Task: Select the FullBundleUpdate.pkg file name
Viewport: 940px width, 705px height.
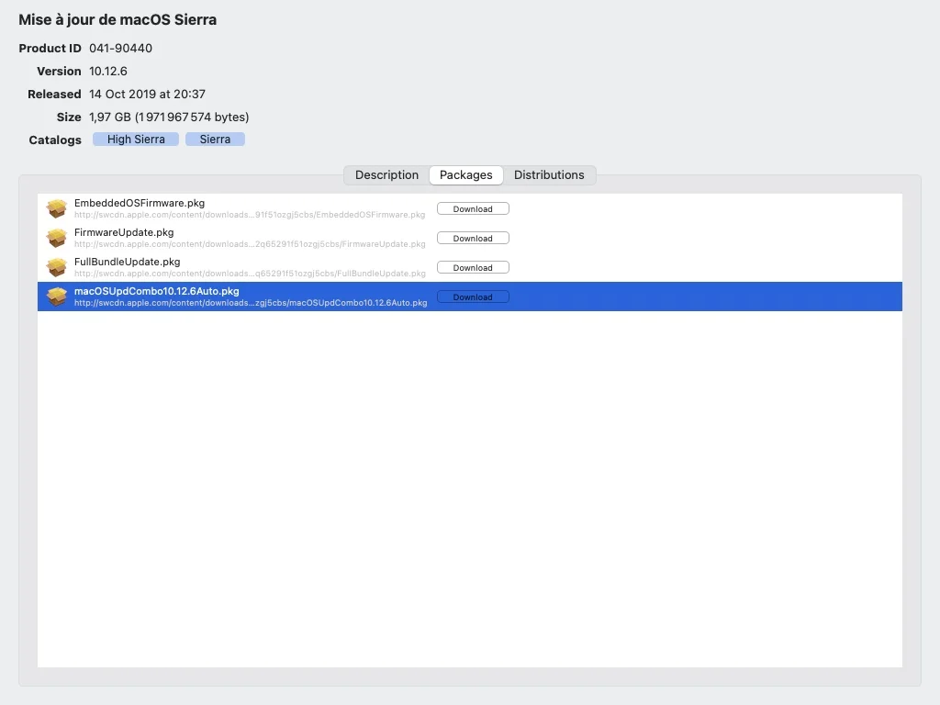Action: (x=127, y=262)
